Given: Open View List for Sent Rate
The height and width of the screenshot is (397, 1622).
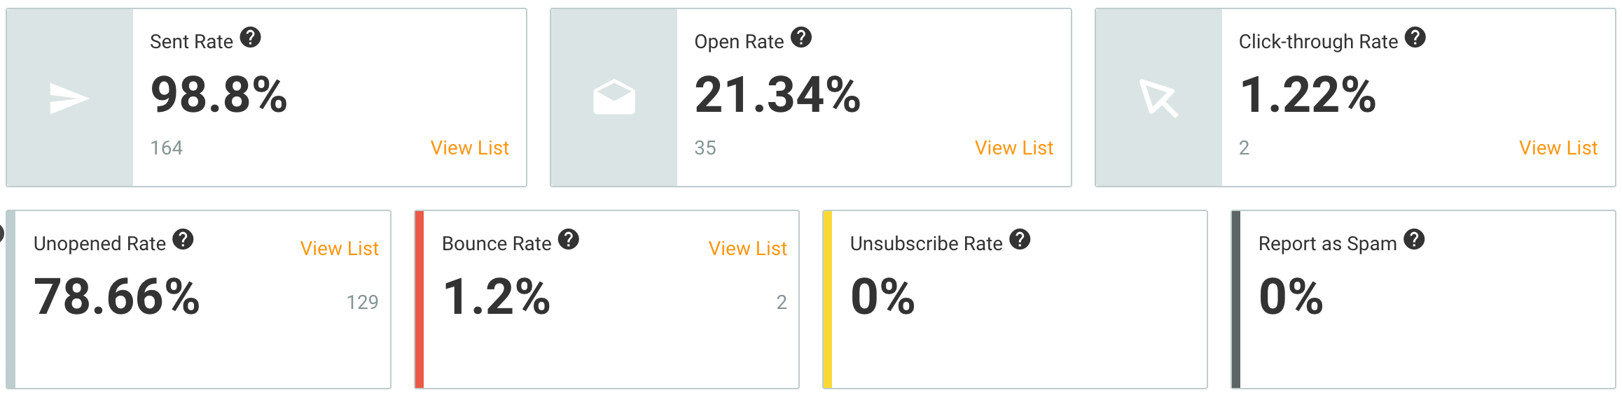Looking at the screenshot, I should (469, 148).
